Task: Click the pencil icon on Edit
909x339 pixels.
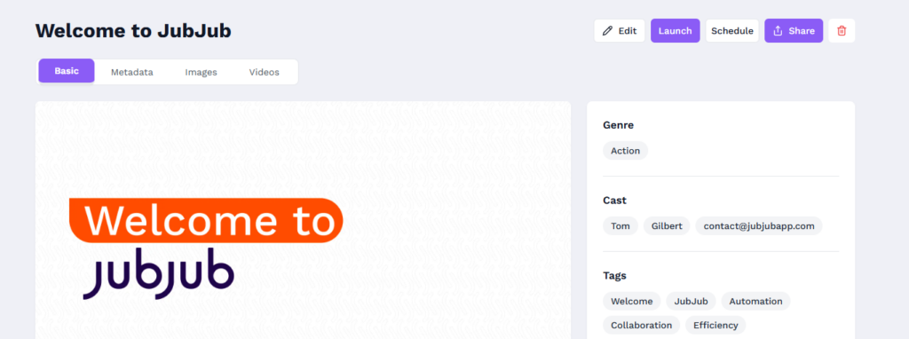Action: tap(607, 31)
